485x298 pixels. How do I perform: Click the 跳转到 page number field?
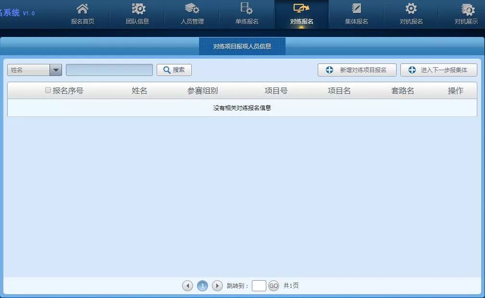(x=259, y=286)
